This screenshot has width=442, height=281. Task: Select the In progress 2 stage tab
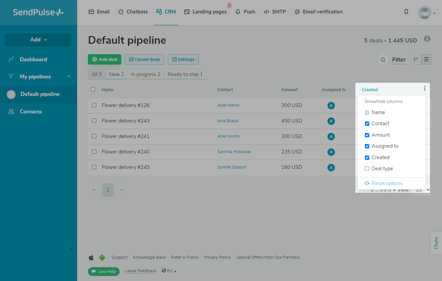pos(146,74)
